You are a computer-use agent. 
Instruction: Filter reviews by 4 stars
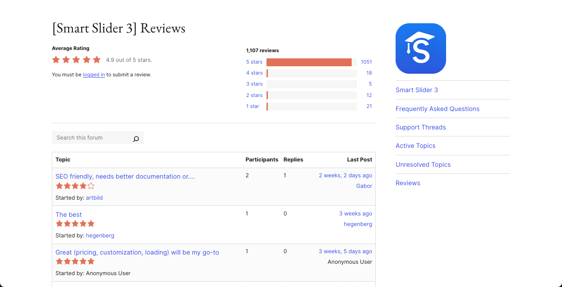[x=254, y=73]
